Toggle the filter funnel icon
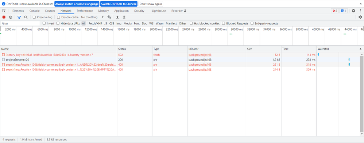Viewport: 364px width, 143px height. pos(19,17)
